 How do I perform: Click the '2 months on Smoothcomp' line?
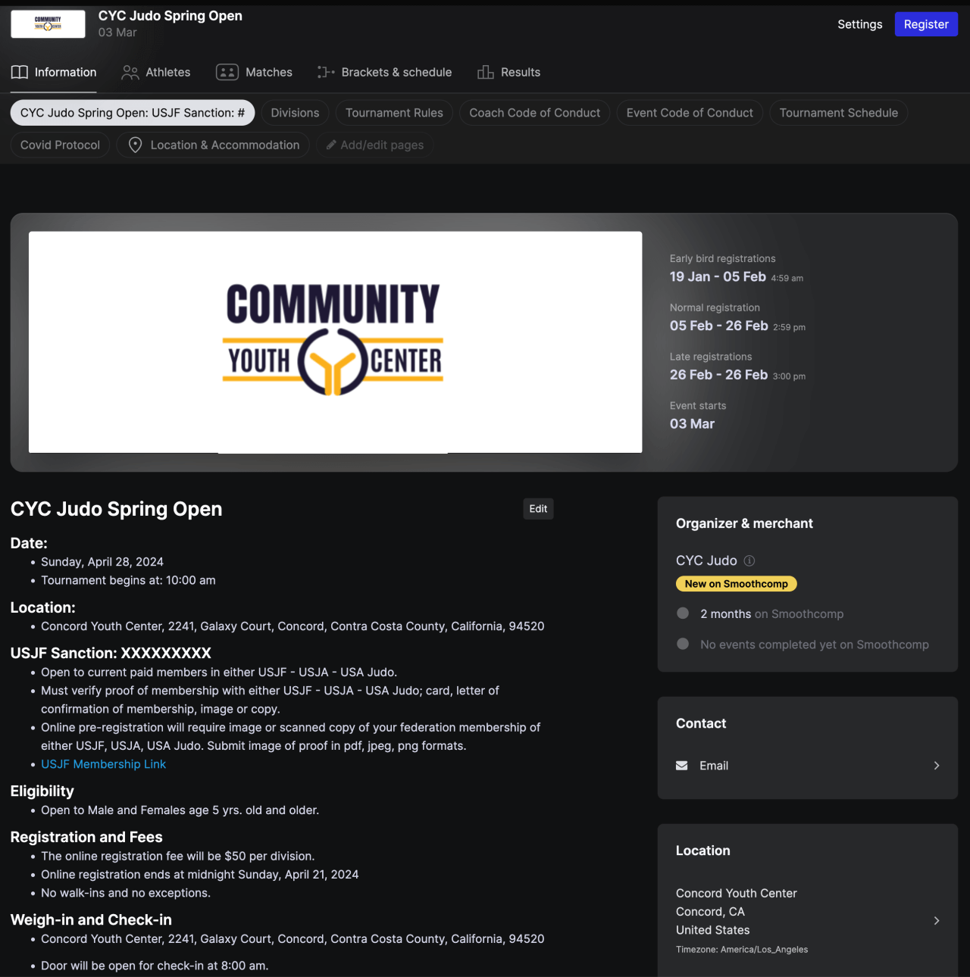(x=771, y=614)
